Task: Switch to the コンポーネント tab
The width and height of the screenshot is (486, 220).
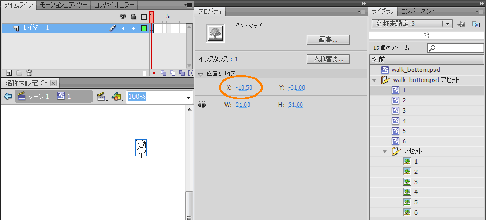Action: click(419, 11)
